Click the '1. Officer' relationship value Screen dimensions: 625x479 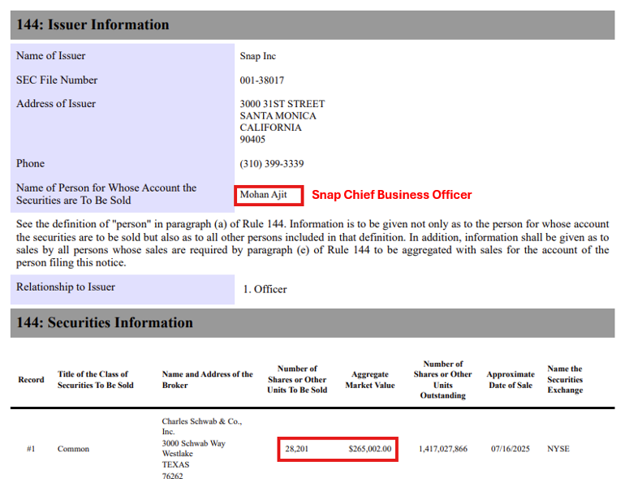pos(265,289)
